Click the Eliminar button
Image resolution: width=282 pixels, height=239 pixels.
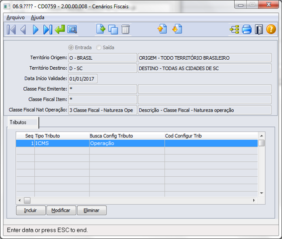tap(92, 210)
